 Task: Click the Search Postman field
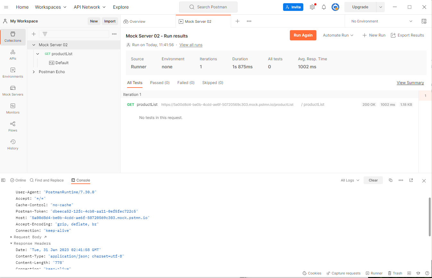coord(208,7)
